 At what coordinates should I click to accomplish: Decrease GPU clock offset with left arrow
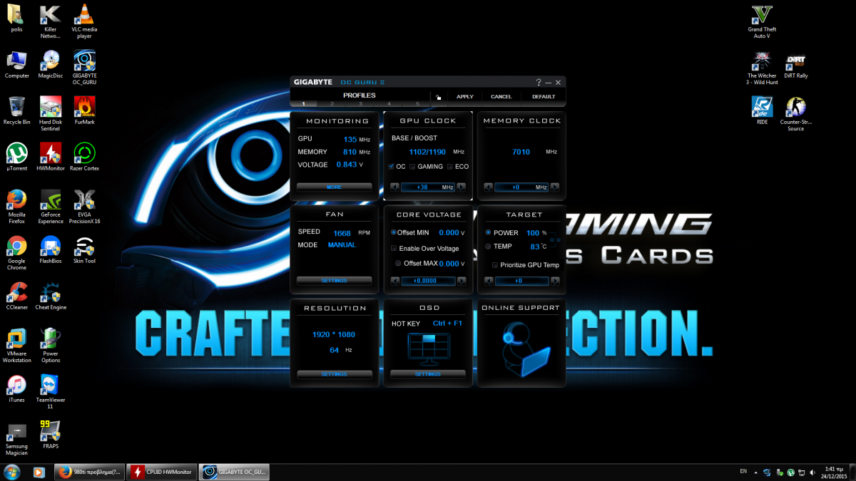[x=394, y=187]
